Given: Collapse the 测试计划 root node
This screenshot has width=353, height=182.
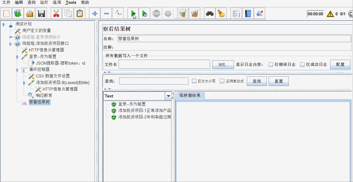Looking at the screenshot, I should (x=3, y=24).
